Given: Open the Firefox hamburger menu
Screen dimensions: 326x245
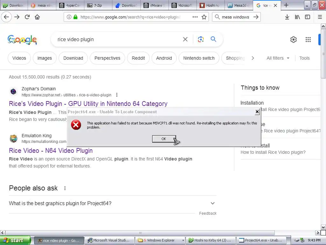Looking at the screenshot, I should pyautogui.click(x=320, y=17).
